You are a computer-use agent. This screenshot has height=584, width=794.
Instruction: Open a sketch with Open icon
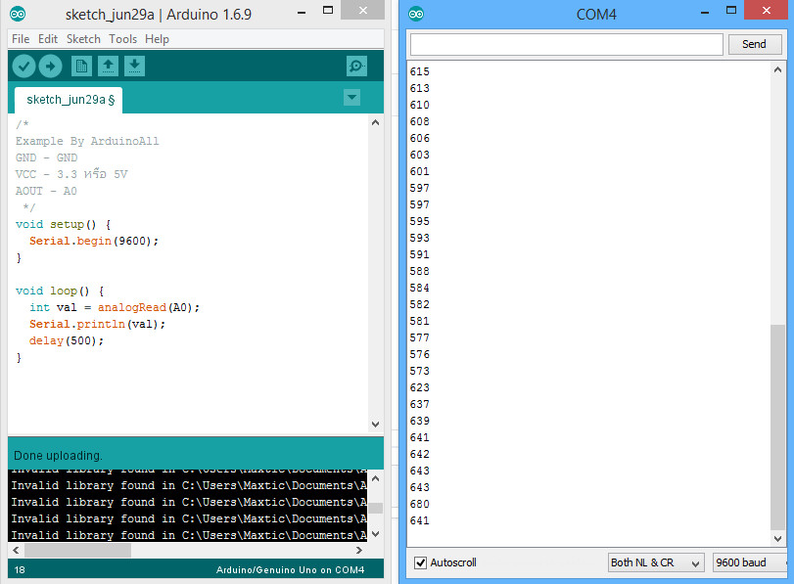(x=108, y=66)
